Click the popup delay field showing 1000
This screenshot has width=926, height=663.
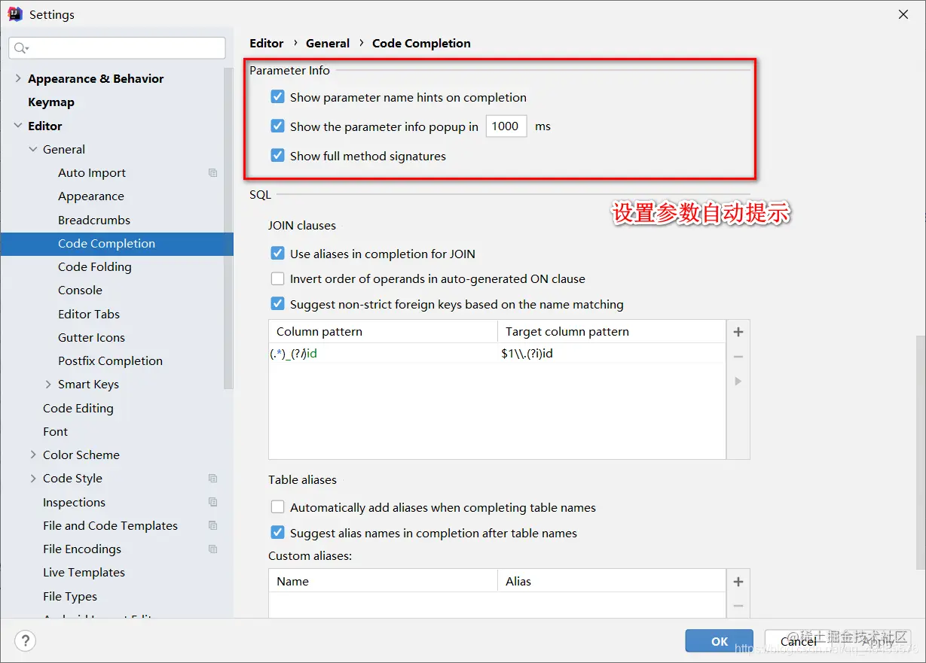coord(506,126)
